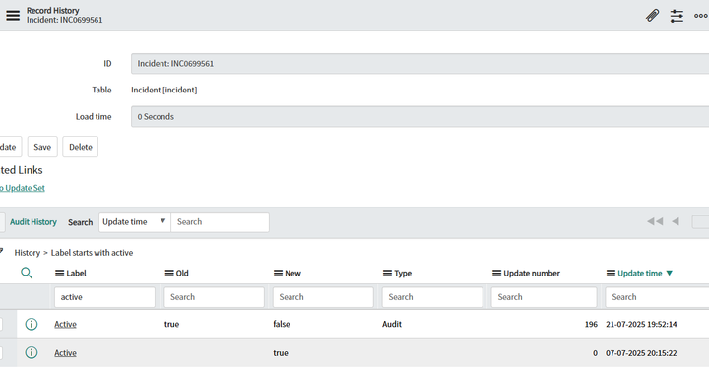Click the 'Audit' type cell
The height and width of the screenshot is (368, 709).
click(392, 324)
